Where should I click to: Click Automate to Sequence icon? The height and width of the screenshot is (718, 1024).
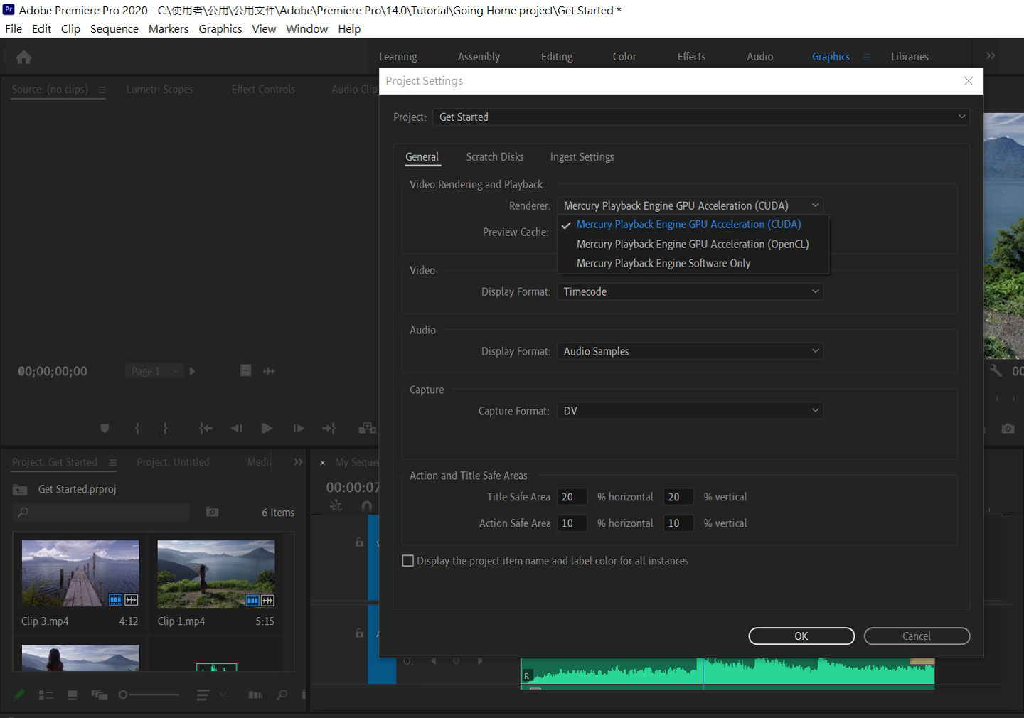click(x=255, y=695)
